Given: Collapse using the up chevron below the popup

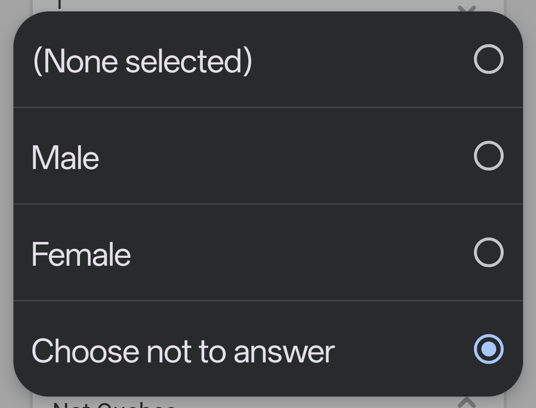Looking at the screenshot, I should [x=466, y=402].
